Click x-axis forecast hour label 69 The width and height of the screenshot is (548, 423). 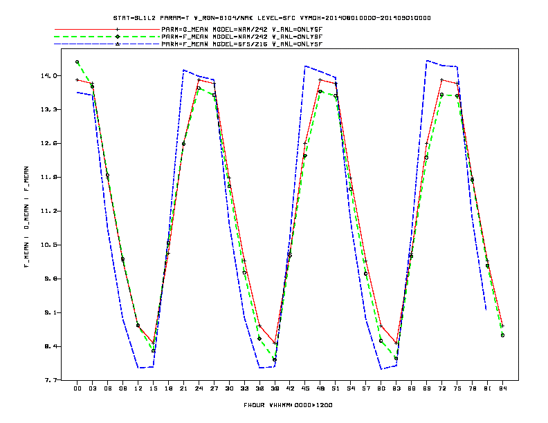(x=427, y=388)
